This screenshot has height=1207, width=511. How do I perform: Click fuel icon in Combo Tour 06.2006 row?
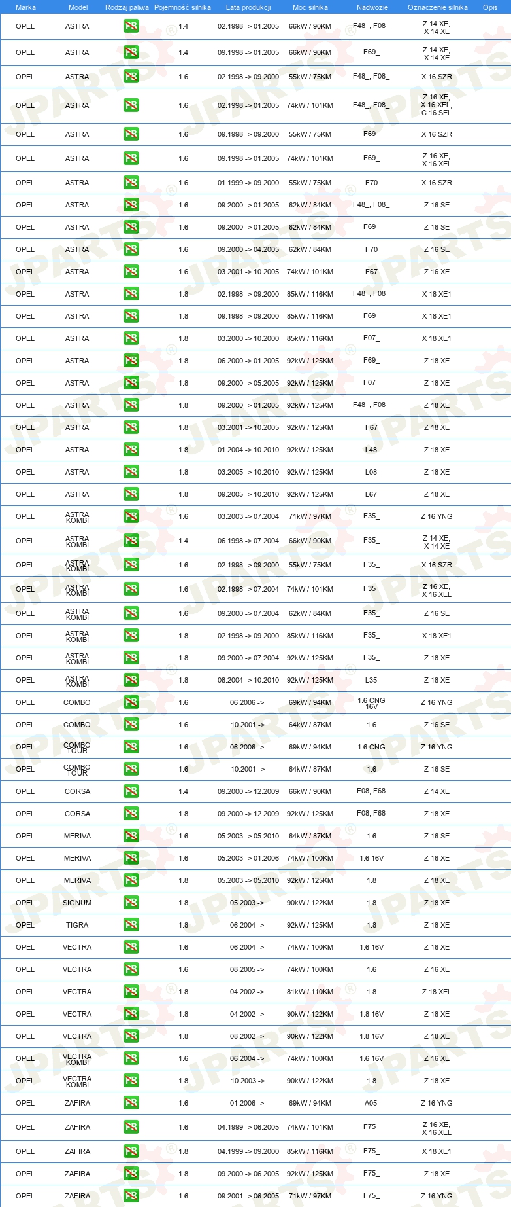(131, 747)
